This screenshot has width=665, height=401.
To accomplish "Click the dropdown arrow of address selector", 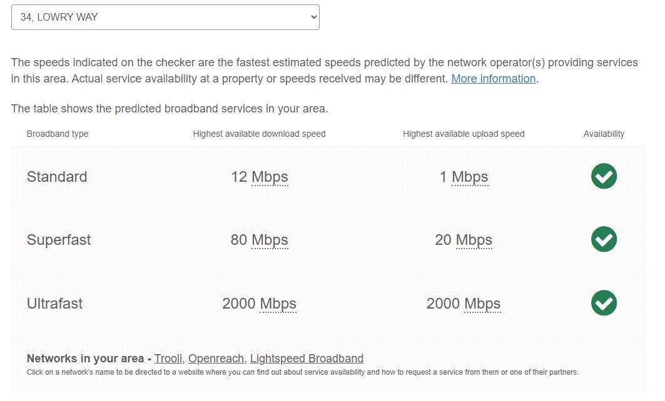I will pos(313,17).
